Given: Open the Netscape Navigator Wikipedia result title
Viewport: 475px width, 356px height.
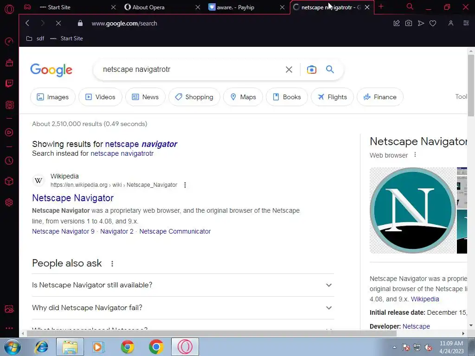Looking at the screenshot, I should 73,198.
